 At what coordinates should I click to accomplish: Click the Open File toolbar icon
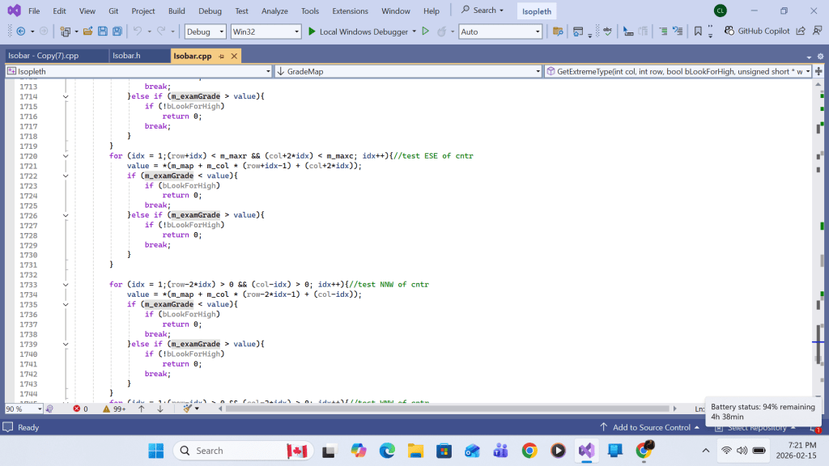click(87, 32)
